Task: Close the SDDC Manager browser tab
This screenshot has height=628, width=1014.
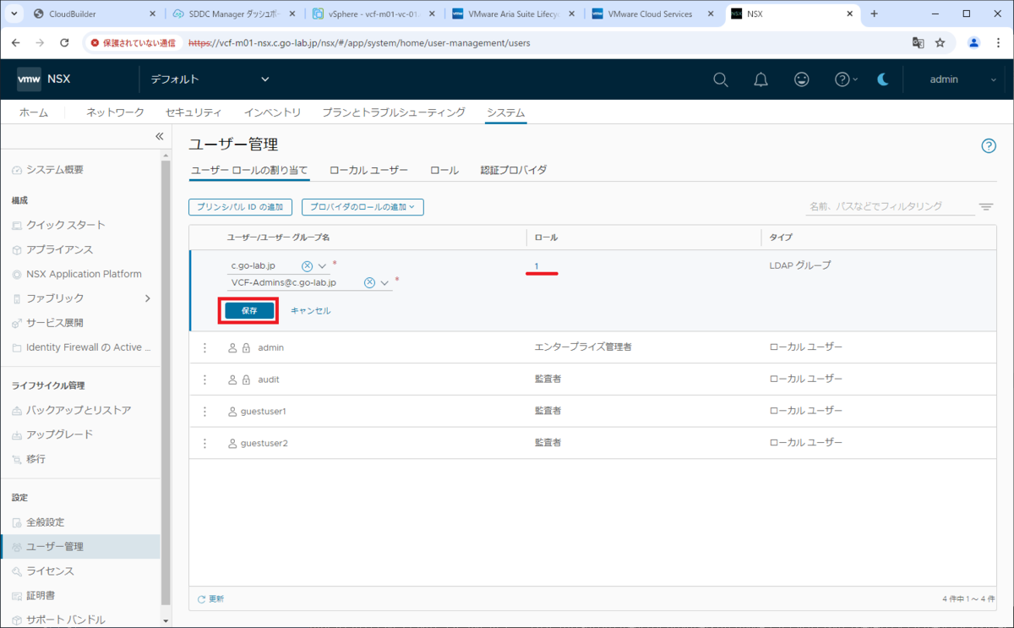Action: coord(292,14)
